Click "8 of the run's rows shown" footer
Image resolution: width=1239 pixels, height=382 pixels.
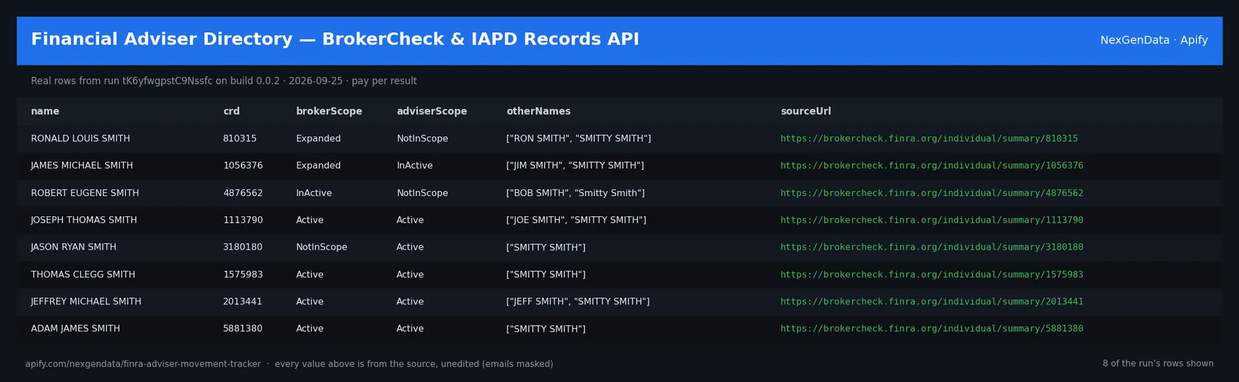pos(1158,363)
